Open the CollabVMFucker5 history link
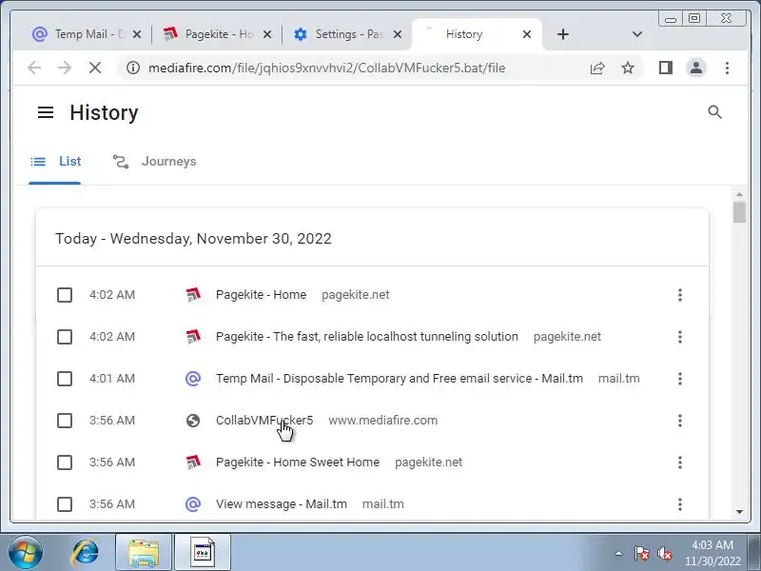Image resolution: width=761 pixels, height=571 pixels. click(x=264, y=421)
